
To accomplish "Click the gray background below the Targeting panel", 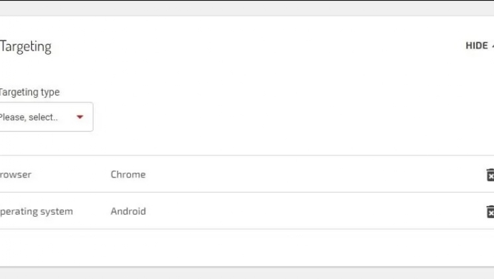I will (x=246, y=273).
